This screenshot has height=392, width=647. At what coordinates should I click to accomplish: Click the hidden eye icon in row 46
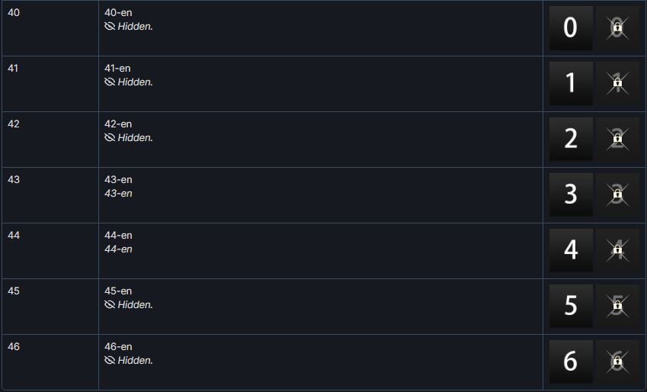tap(109, 361)
